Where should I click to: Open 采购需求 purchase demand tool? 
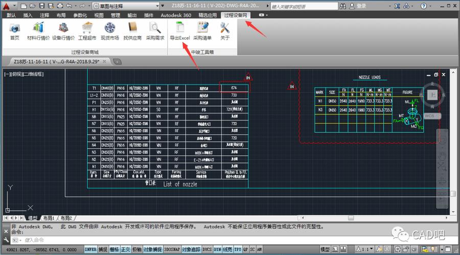click(x=155, y=32)
